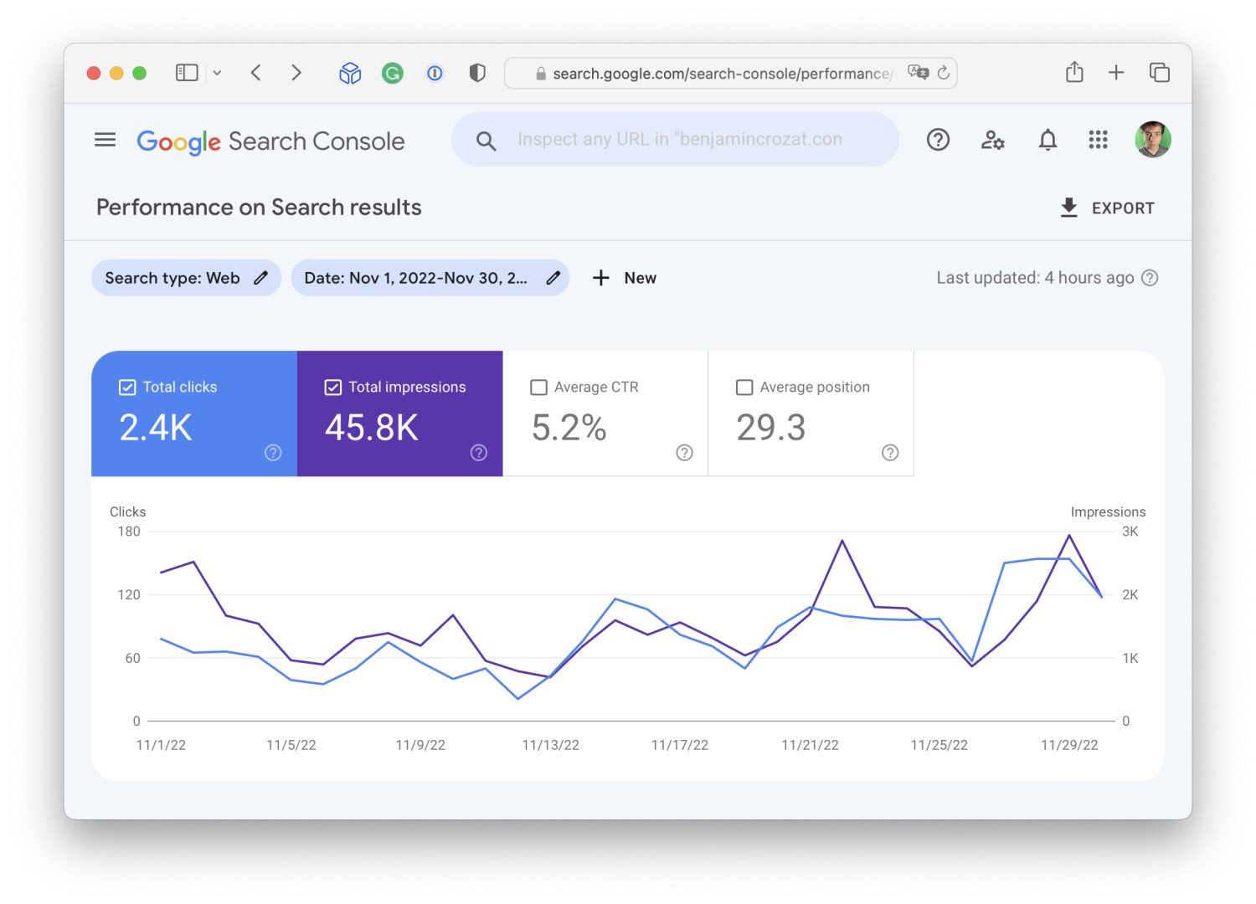
Task: Click the Grammarly extension icon
Action: 392,74
